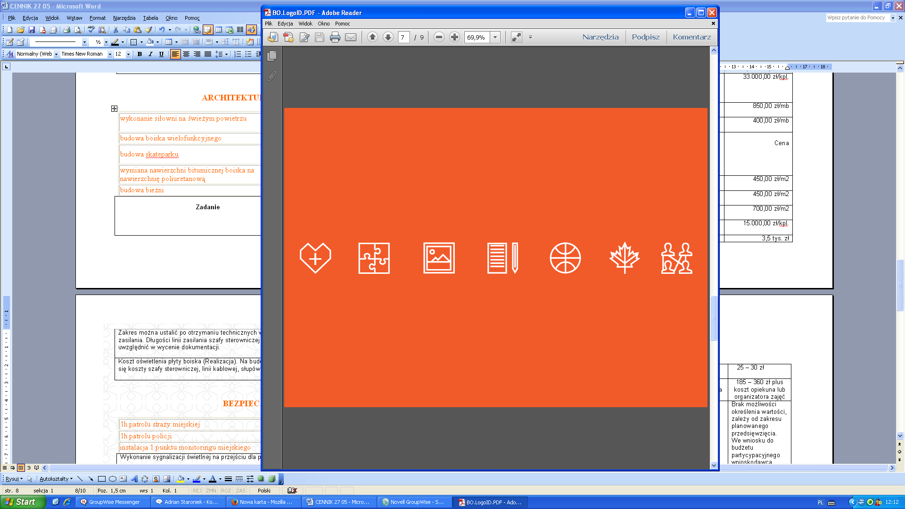The height and width of the screenshot is (509, 905).
Task: Click the image/gallery icon in PDF
Action: (438, 257)
